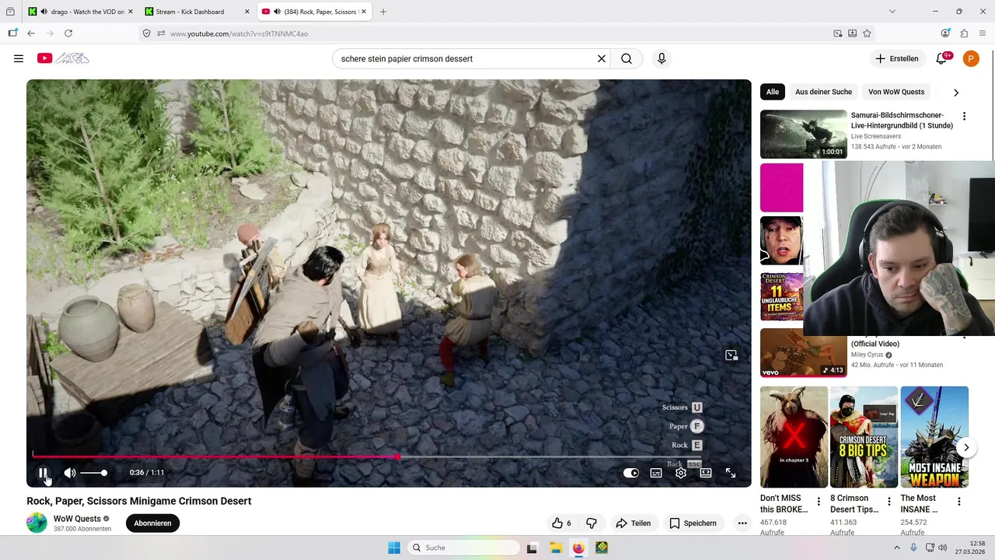Open Firefox from the taskbar
The height and width of the screenshot is (560, 995).
coord(578,548)
